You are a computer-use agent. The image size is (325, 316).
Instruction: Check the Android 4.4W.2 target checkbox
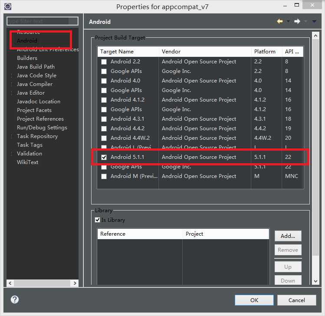tap(104, 138)
